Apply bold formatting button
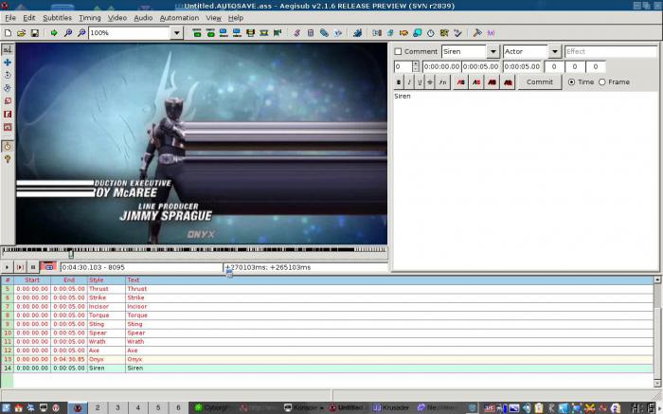The height and width of the screenshot is (414, 663). point(399,82)
